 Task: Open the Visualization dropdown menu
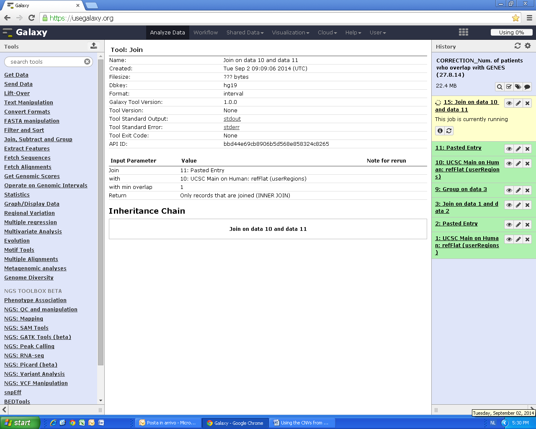[x=290, y=33]
